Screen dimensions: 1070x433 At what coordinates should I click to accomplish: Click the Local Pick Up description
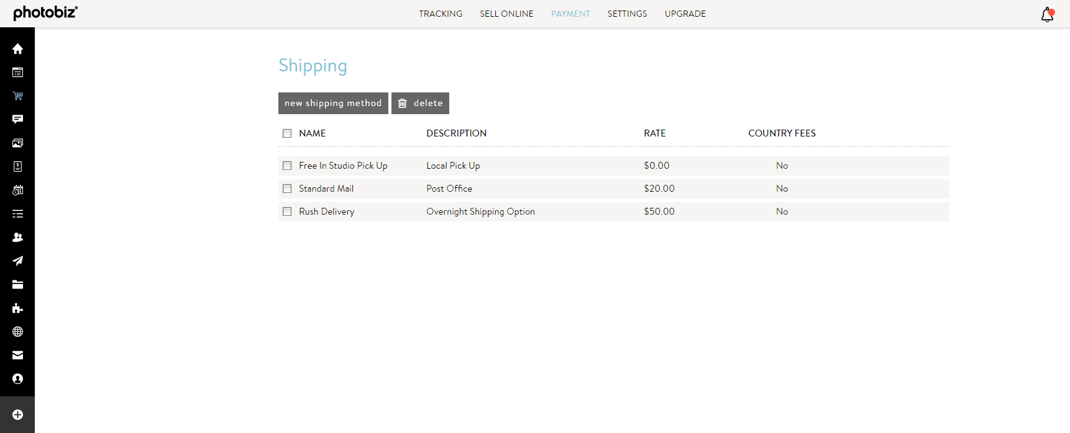(453, 166)
